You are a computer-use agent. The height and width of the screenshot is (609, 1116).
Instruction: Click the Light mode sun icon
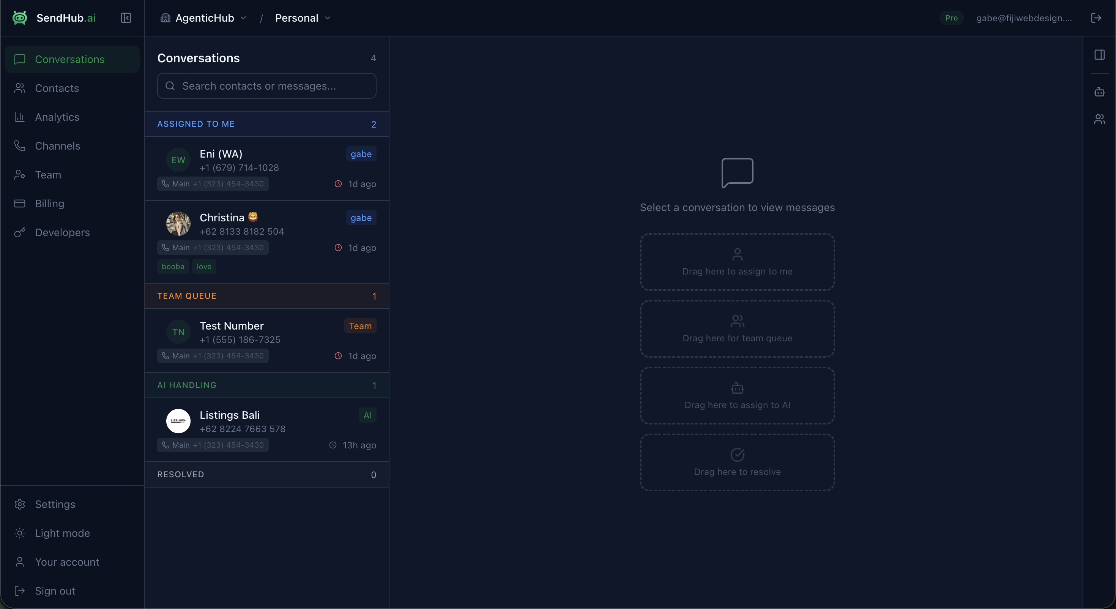click(19, 533)
